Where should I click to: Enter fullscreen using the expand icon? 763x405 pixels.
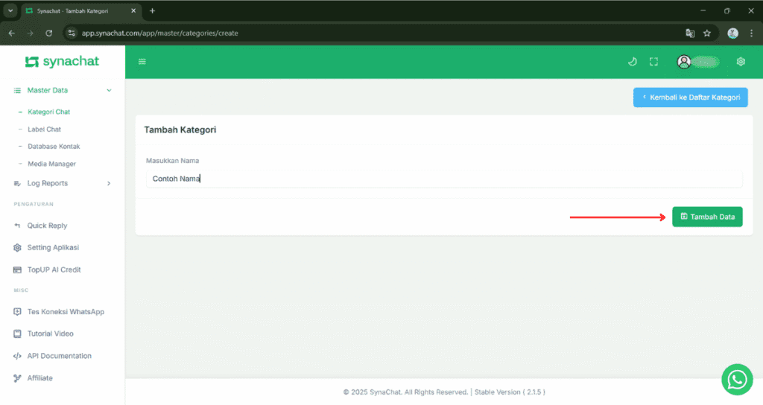coord(653,61)
